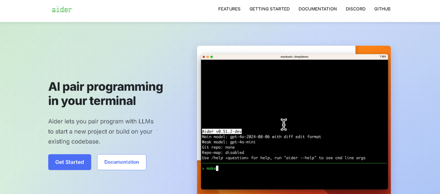
Task: Click the make command at the terminal prompt
Action: [x=211, y=168]
